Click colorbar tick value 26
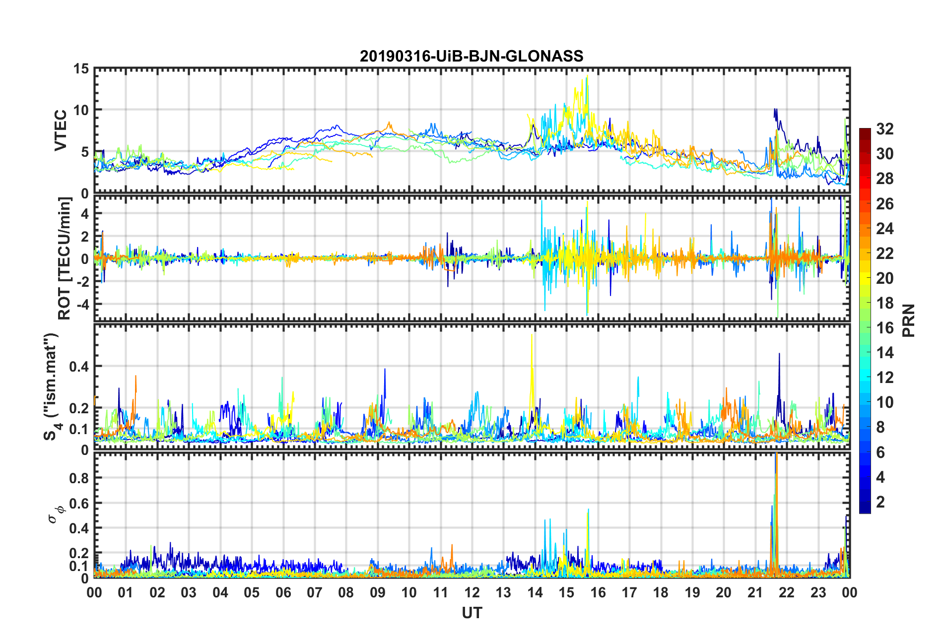The width and height of the screenshot is (944, 641). [885, 203]
